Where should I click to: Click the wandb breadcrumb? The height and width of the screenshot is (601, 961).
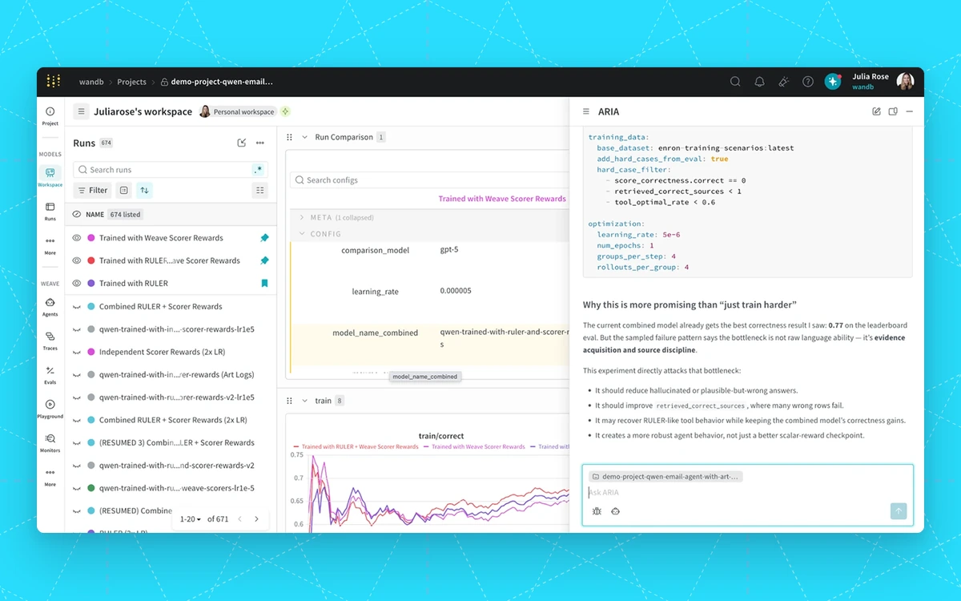pos(90,82)
